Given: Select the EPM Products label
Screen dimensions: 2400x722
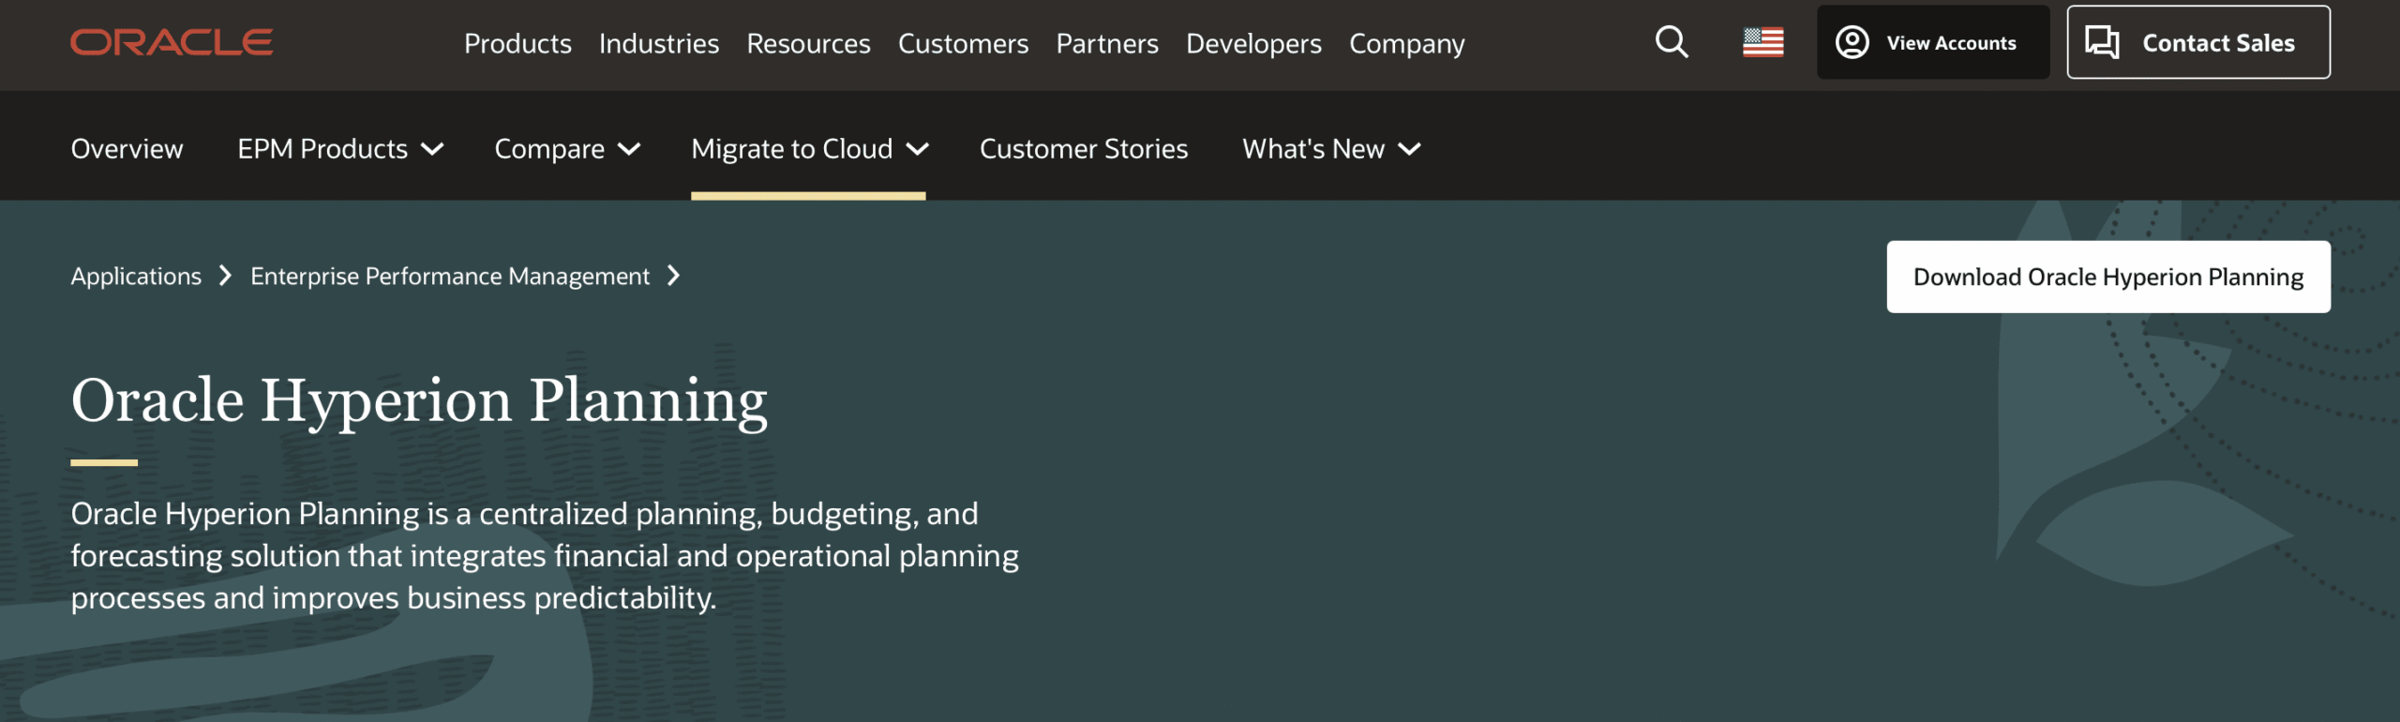Looking at the screenshot, I should (x=322, y=148).
